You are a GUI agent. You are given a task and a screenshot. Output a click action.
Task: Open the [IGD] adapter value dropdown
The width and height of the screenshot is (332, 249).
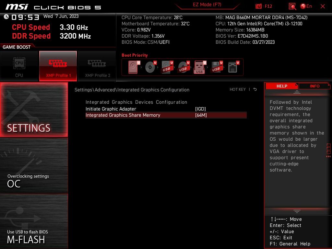[x=200, y=109]
